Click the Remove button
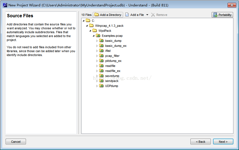Image resolution: width=239 pixels, height=150 pixels. [159, 15]
